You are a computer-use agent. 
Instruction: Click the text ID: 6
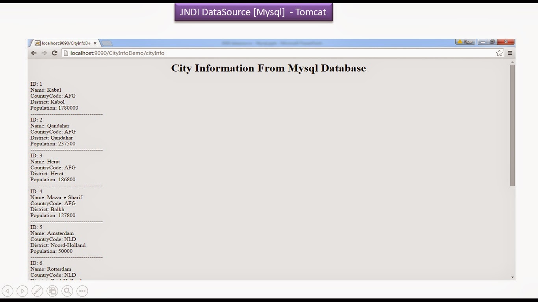tap(36, 263)
